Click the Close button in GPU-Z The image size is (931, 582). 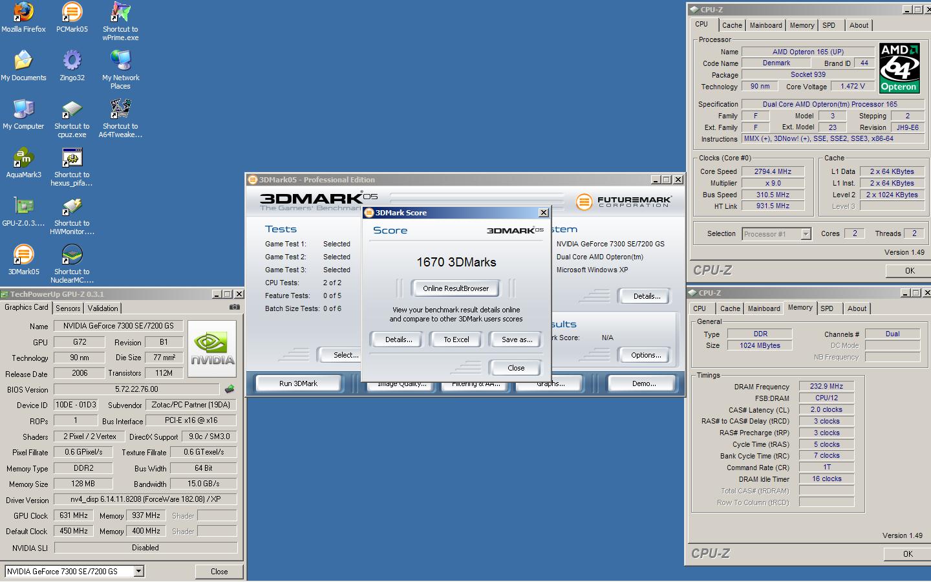pos(219,572)
